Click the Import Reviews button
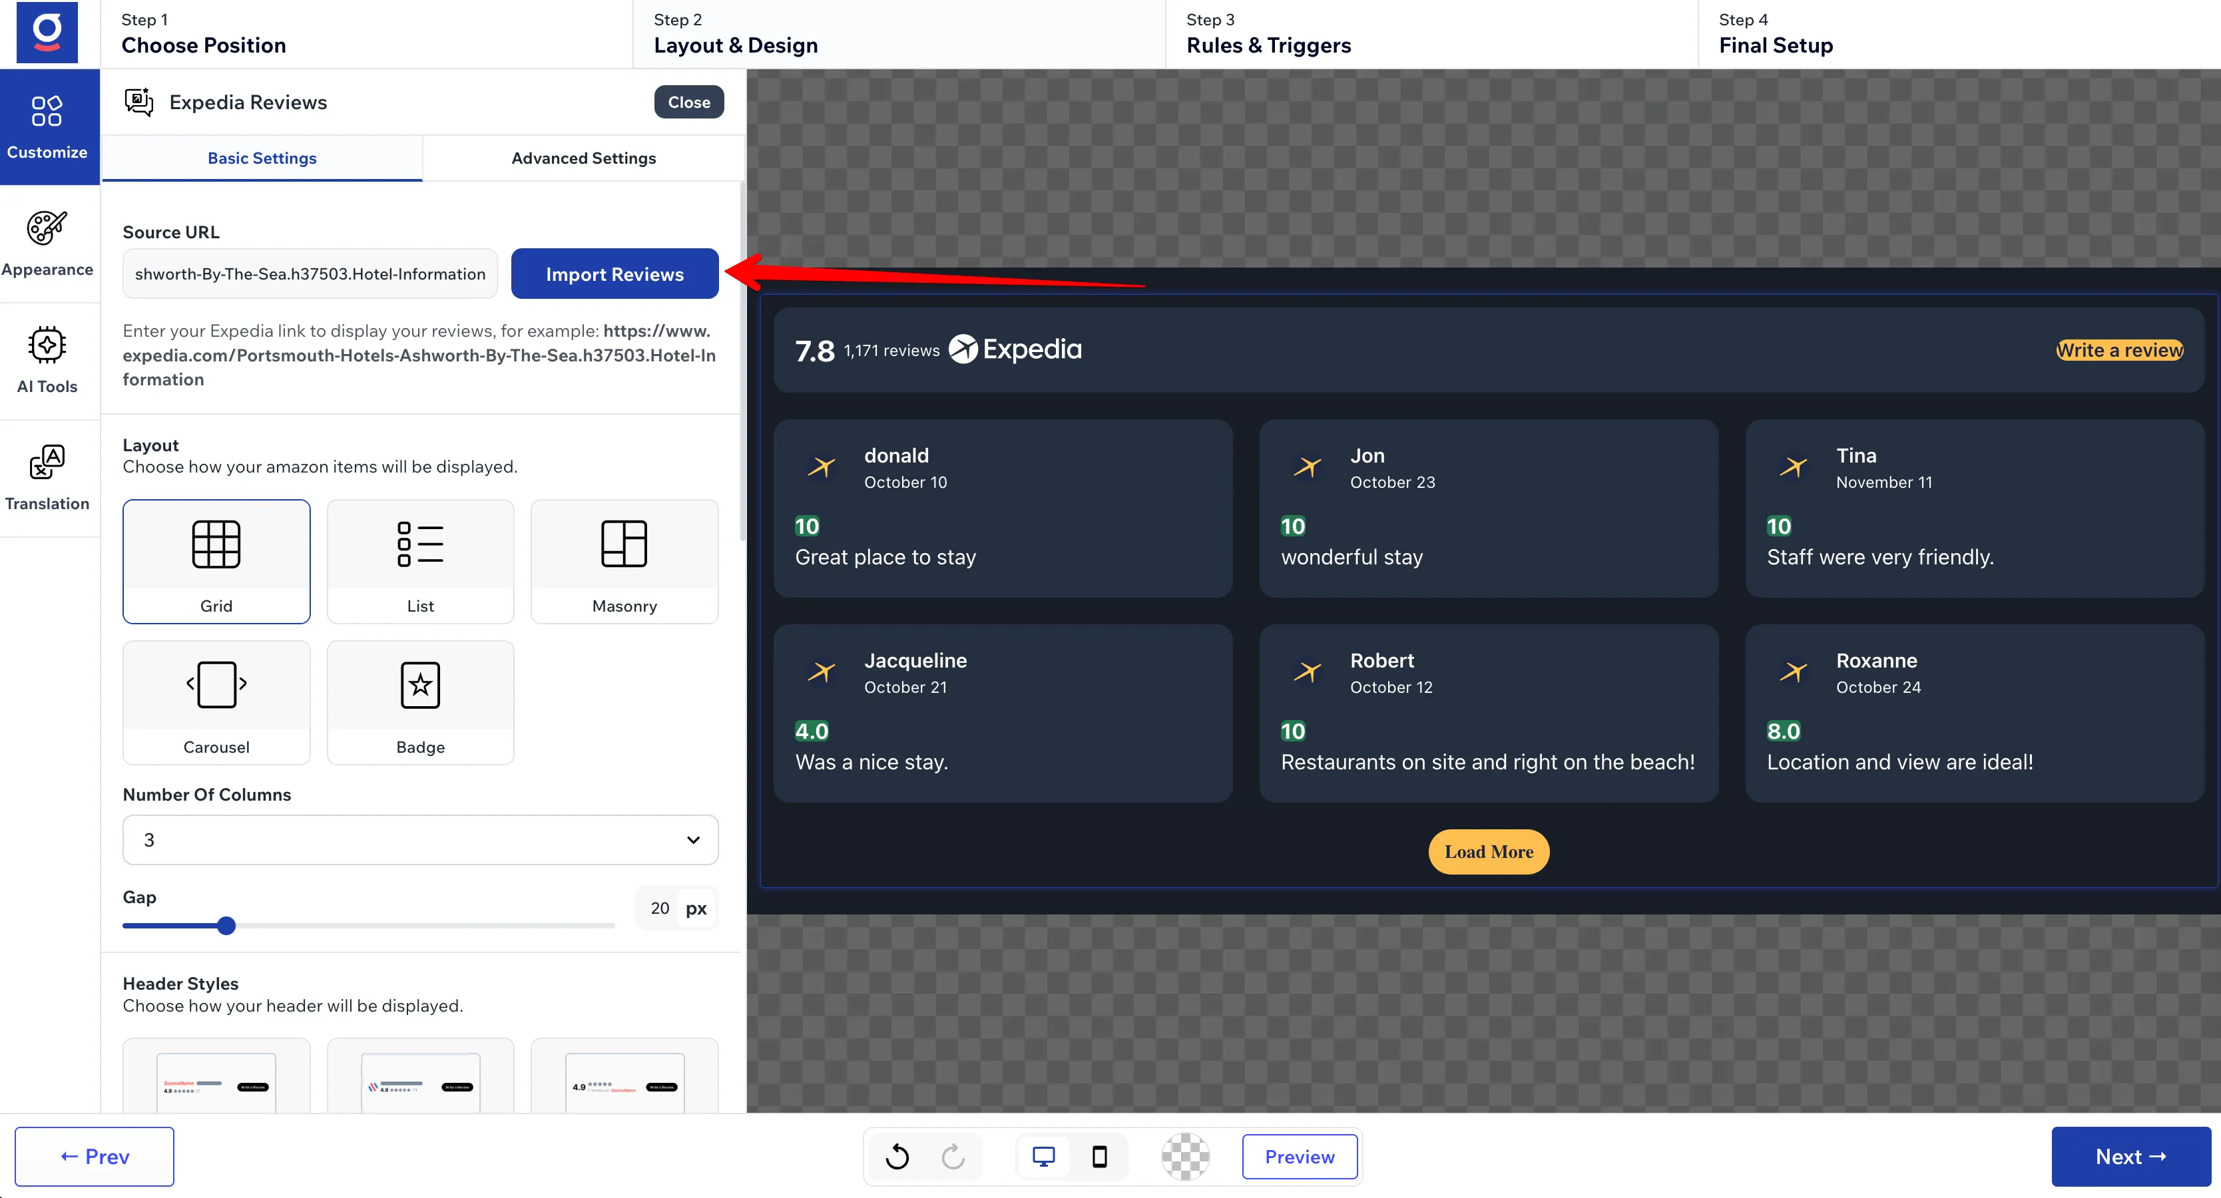The image size is (2221, 1198). click(615, 274)
